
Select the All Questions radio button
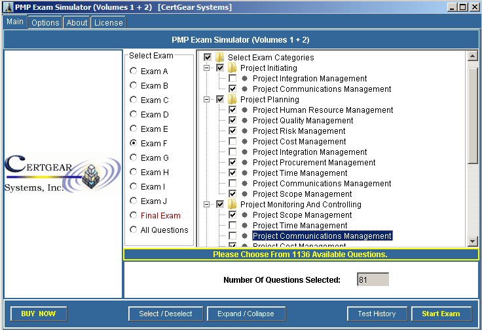click(x=133, y=230)
